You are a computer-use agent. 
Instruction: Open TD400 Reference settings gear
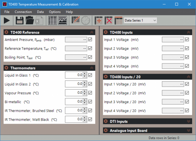tap(6, 32)
